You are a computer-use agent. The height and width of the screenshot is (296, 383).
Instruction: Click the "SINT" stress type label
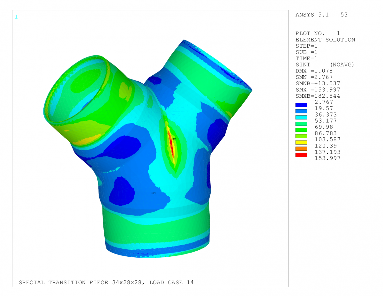(x=303, y=65)
